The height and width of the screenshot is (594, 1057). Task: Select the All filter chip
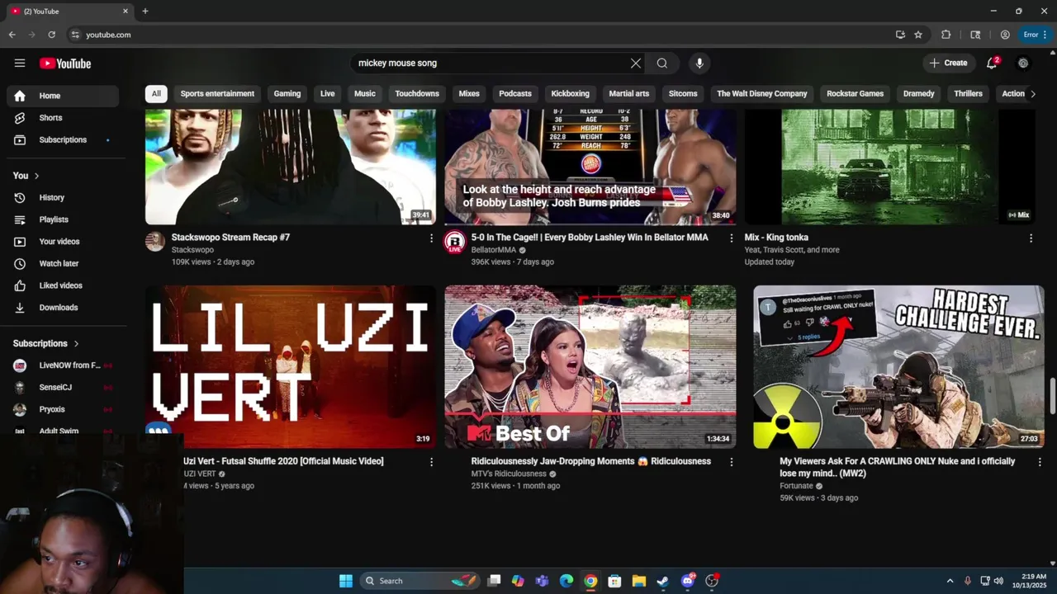coord(156,93)
